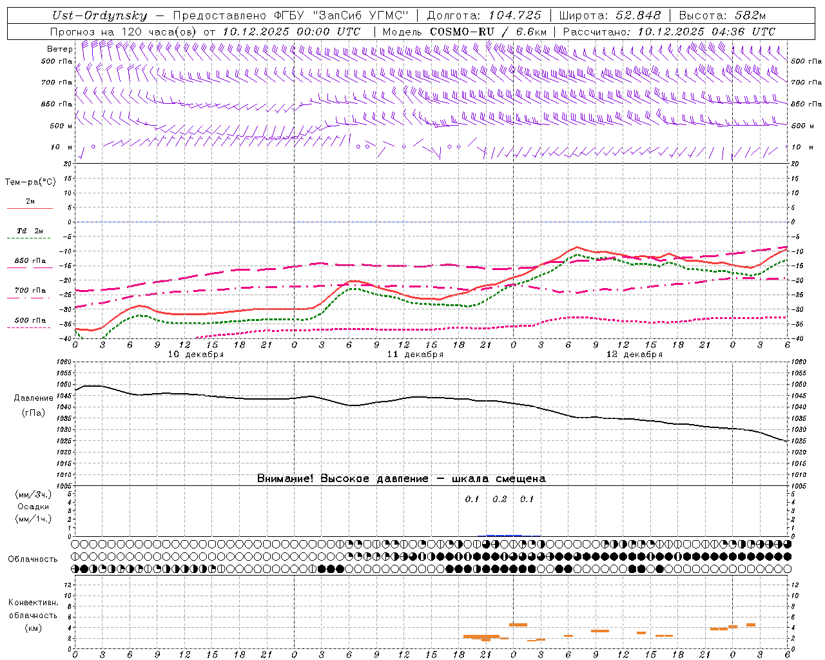Click the Ветер wind panel label
Screen dimensions: 825x660
click(x=59, y=49)
